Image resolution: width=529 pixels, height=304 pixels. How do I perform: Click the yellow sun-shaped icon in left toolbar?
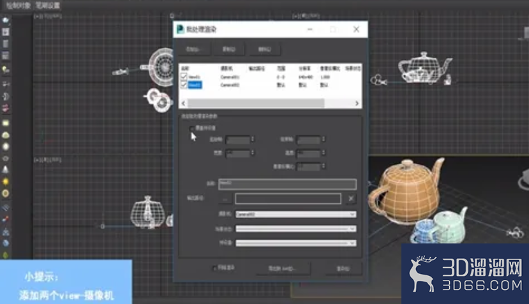point(6,182)
